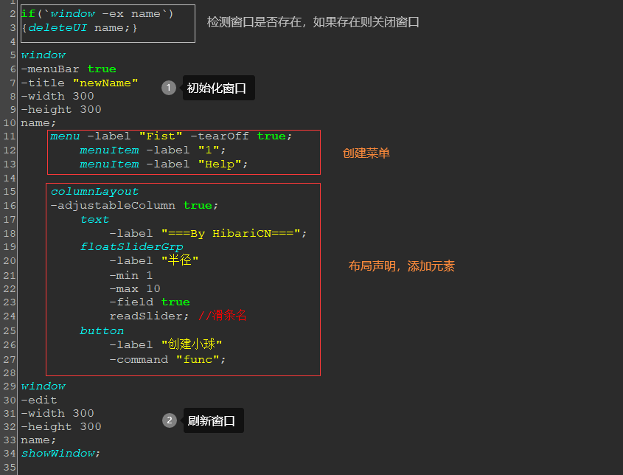Click "-height 300" on line 32
The height and width of the screenshot is (475, 623).
(60, 426)
